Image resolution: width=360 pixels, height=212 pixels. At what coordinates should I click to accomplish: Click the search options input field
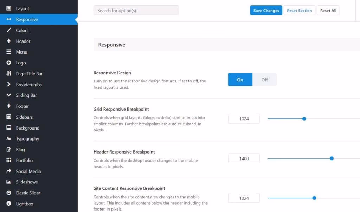[136, 10]
